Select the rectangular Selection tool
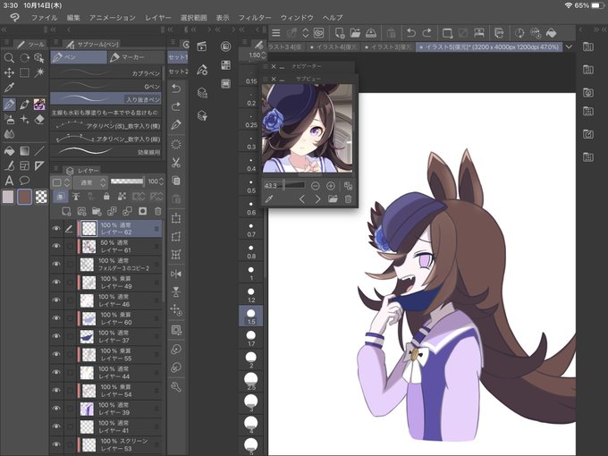608x456 pixels. coord(24,72)
